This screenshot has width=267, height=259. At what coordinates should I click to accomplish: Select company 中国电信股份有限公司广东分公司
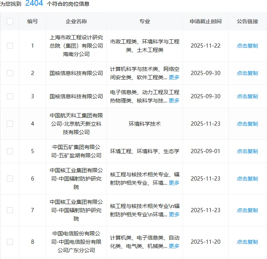coord(76,242)
